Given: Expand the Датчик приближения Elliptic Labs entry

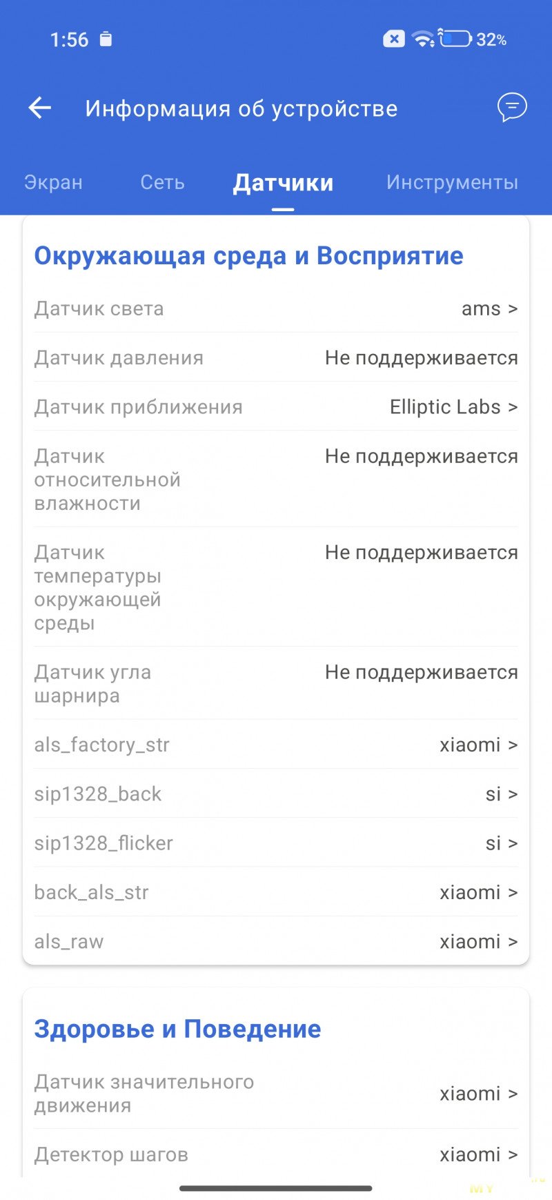Looking at the screenshot, I should [453, 407].
